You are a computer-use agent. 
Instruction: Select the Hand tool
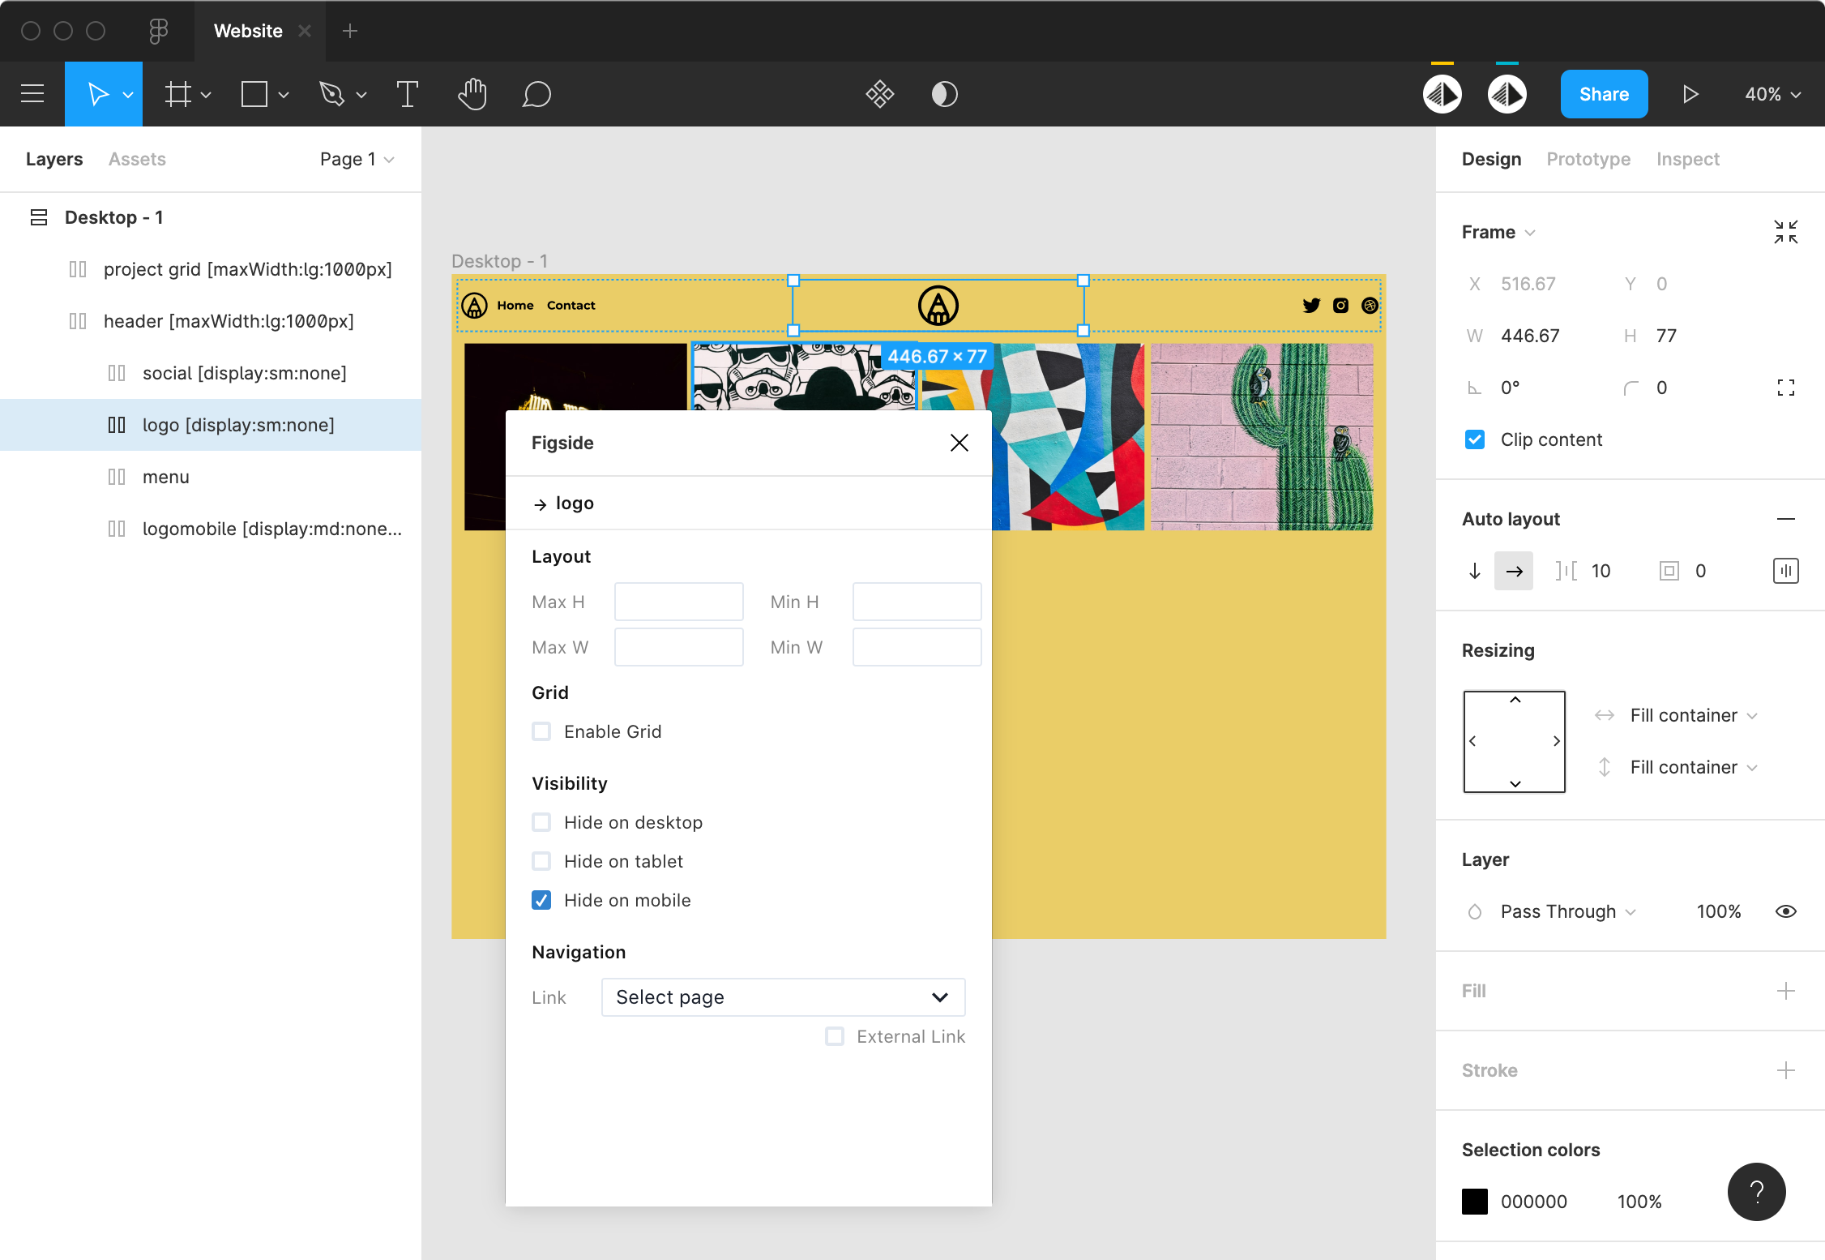(472, 94)
